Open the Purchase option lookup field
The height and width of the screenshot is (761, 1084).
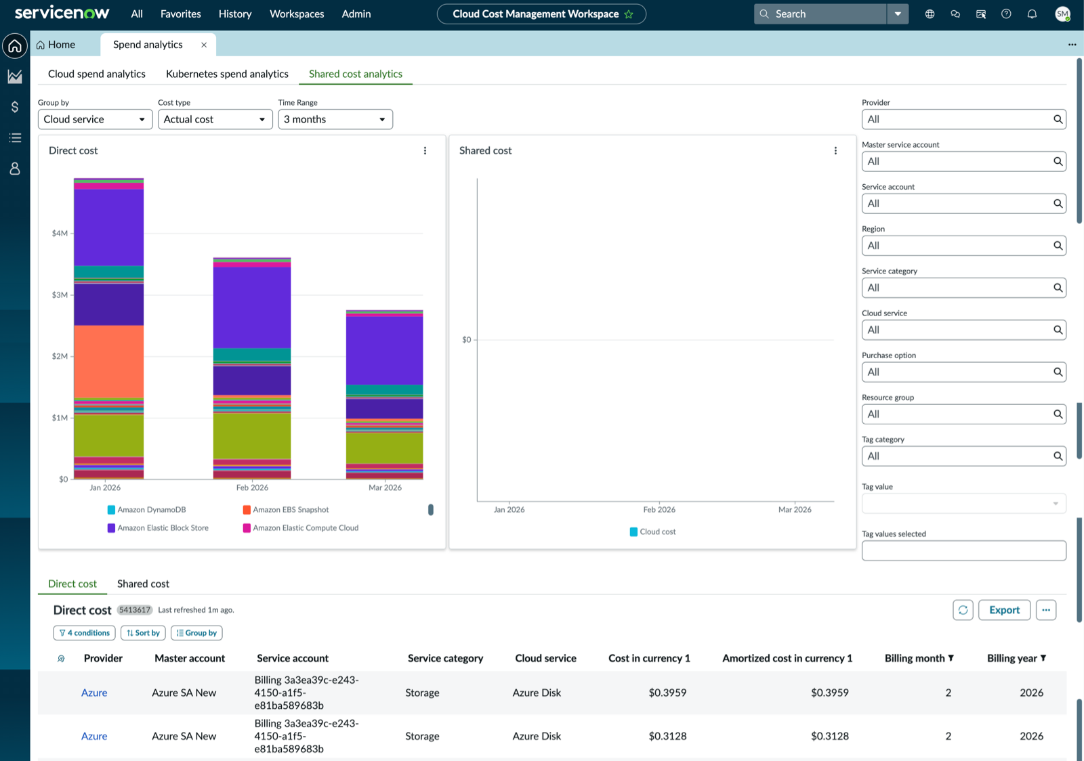point(963,372)
